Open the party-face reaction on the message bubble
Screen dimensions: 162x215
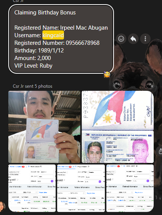pyautogui.click(x=107, y=74)
